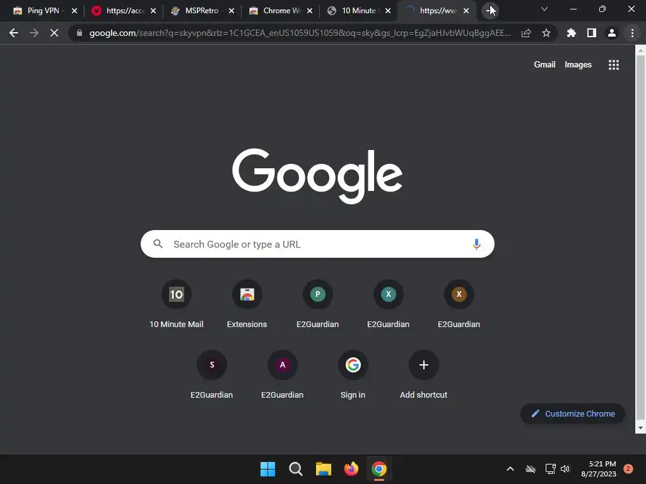Viewport: 646px width, 484px height.
Task: Open E2Guardian shortcut with teal X
Action: (x=388, y=304)
